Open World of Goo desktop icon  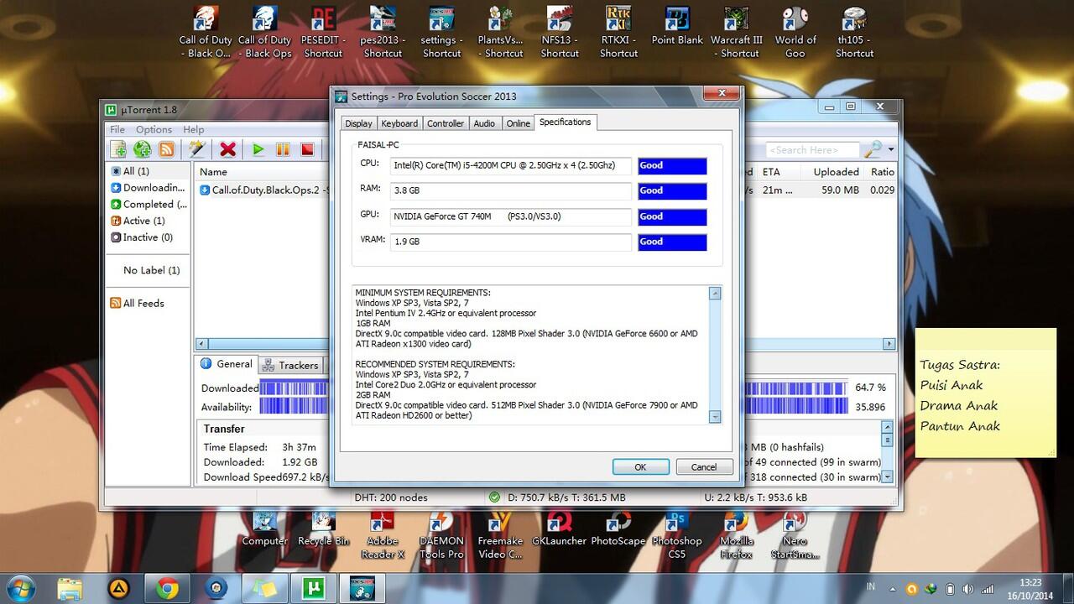tap(795, 33)
